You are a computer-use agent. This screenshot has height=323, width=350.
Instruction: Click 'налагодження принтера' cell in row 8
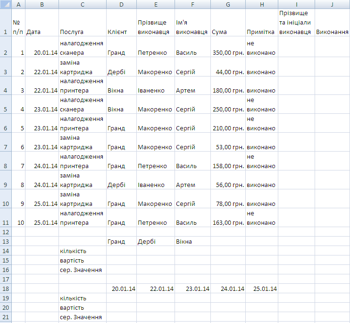point(83,161)
